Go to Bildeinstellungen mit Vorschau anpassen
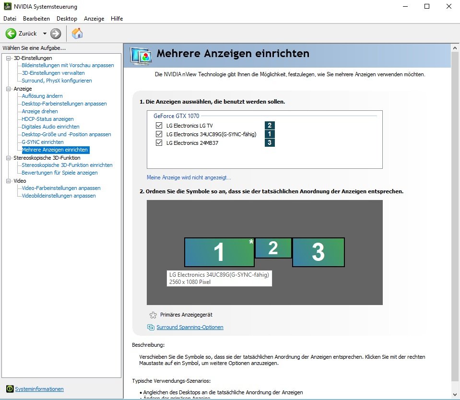This screenshot has height=400, width=460. [68, 65]
